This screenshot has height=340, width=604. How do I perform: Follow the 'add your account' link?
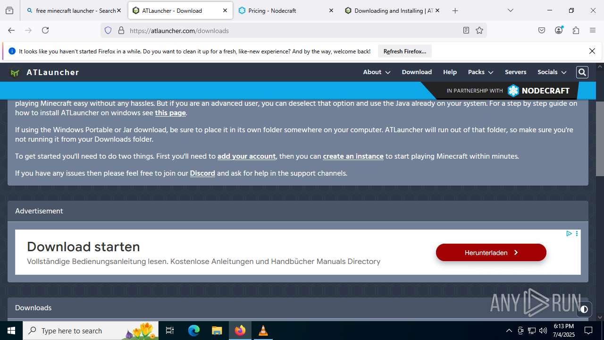[246, 156]
